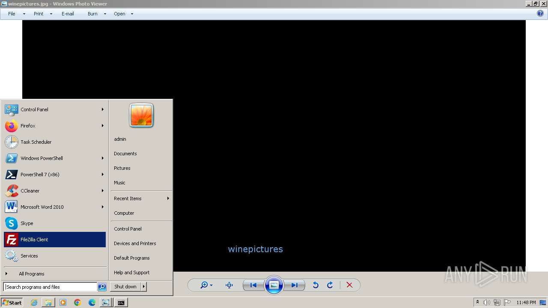
Task: Open Action Center flag icon
Action: pyautogui.click(x=507, y=302)
